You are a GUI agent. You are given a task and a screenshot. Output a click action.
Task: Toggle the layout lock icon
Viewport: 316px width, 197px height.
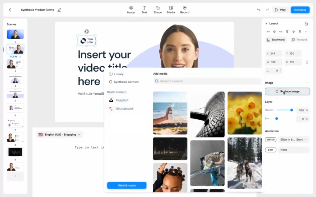tap(306, 23)
